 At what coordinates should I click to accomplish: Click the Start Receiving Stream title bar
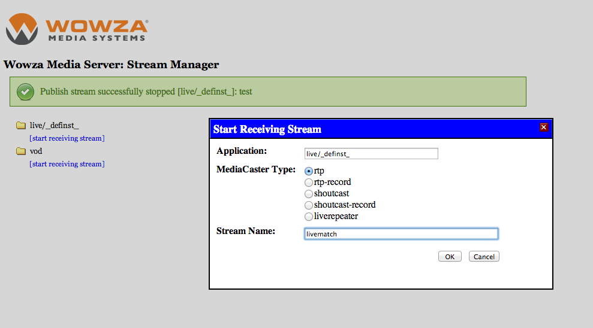381,129
